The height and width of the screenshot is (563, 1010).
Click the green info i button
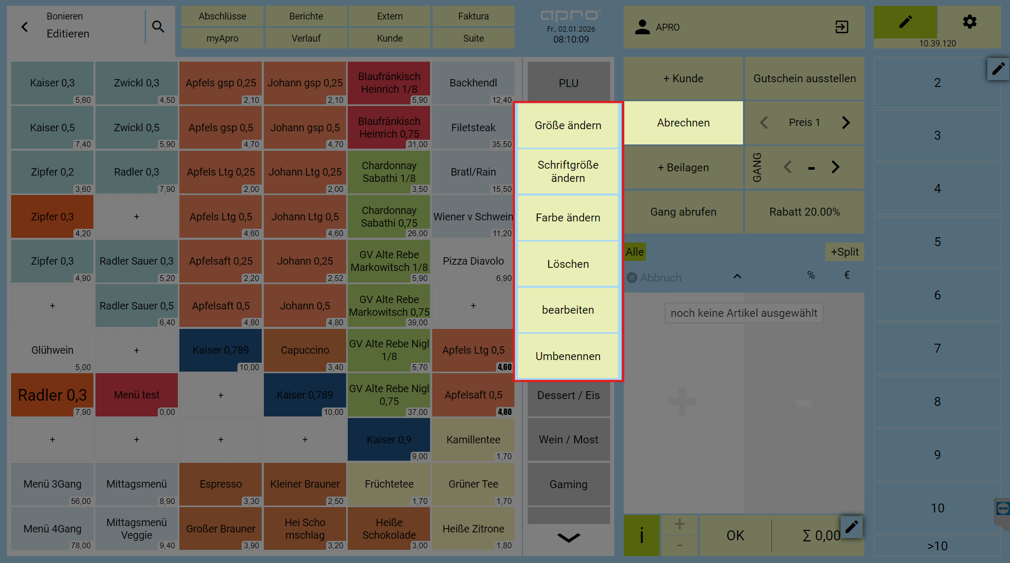pyautogui.click(x=641, y=536)
